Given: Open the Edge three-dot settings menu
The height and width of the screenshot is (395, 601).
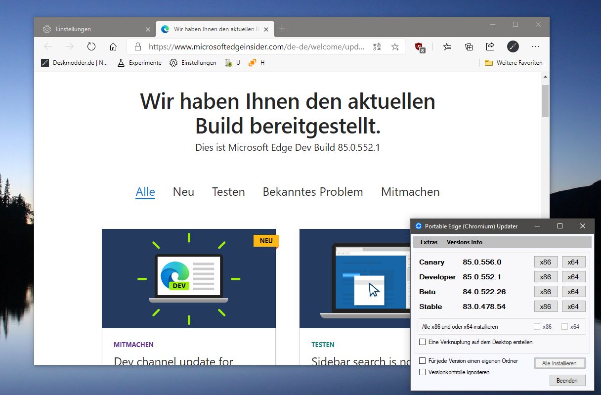Looking at the screenshot, I should coord(536,46).
